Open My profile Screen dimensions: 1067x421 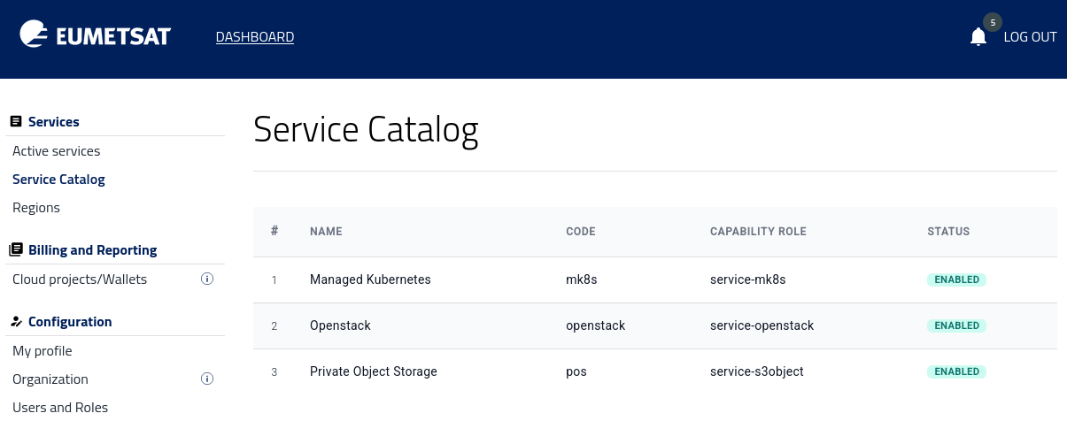coord(43,351)
